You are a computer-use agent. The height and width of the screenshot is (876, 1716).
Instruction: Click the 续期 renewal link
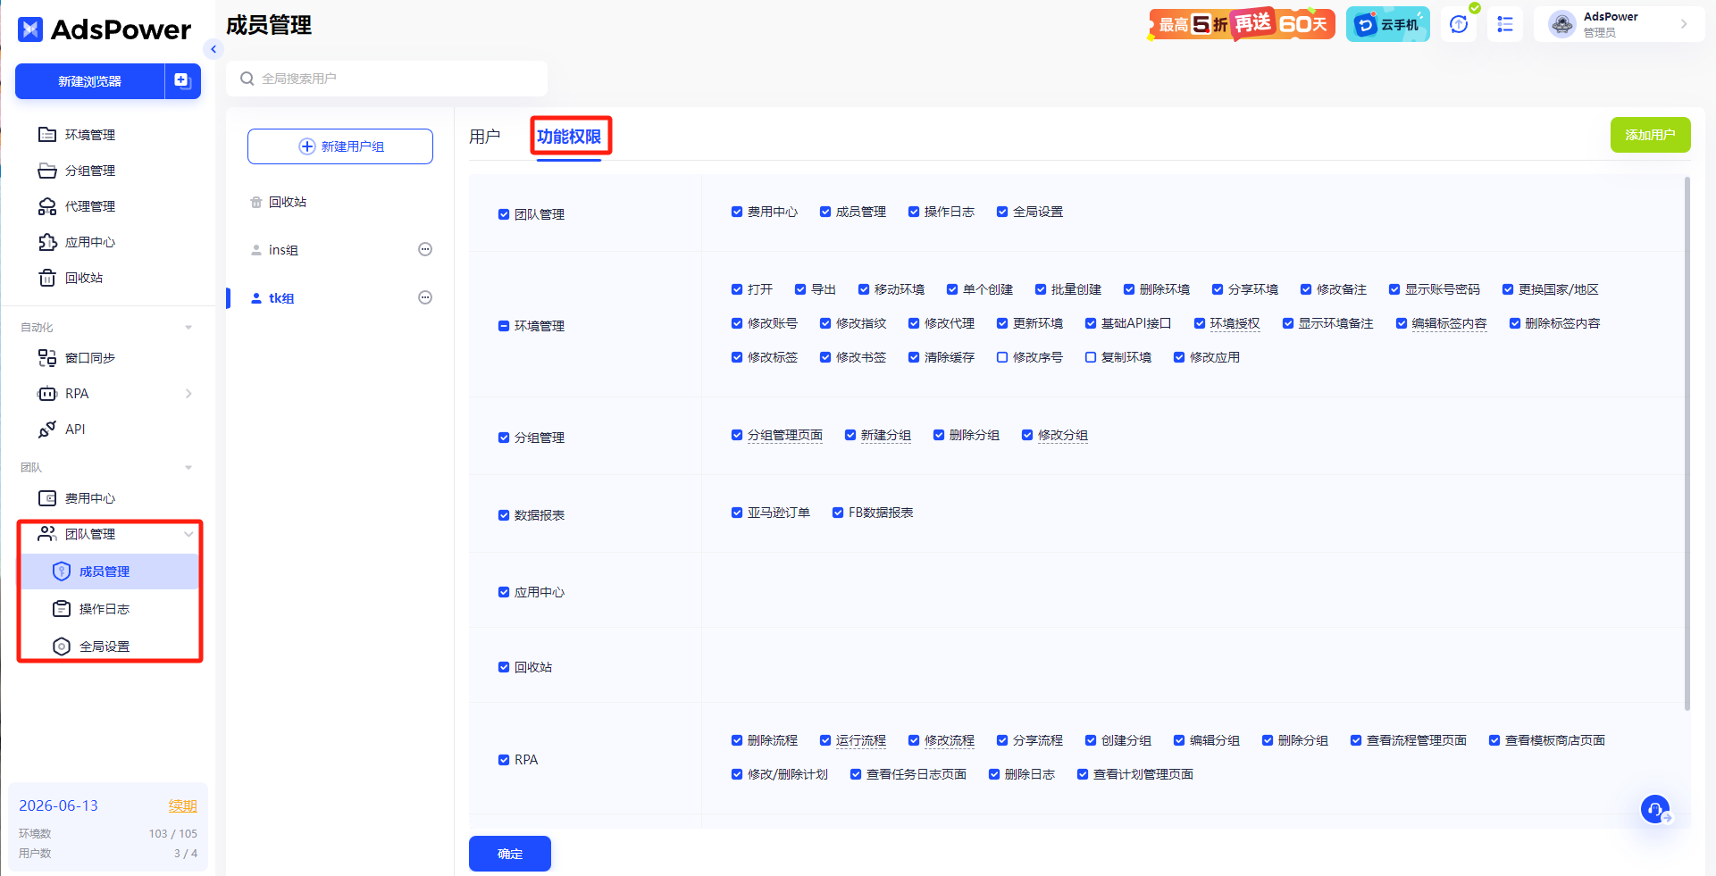click(x=183, y=805)
